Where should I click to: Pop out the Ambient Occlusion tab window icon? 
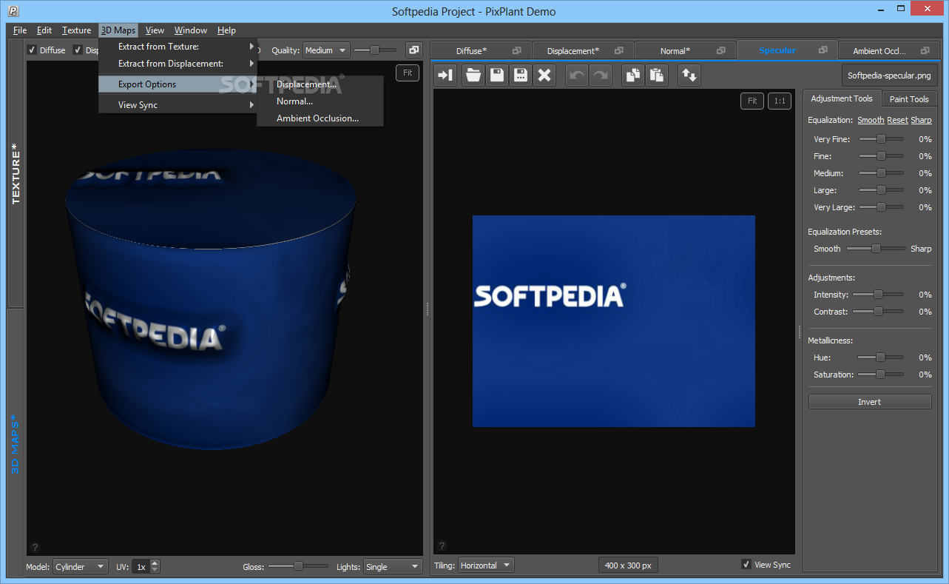[925, 50]
